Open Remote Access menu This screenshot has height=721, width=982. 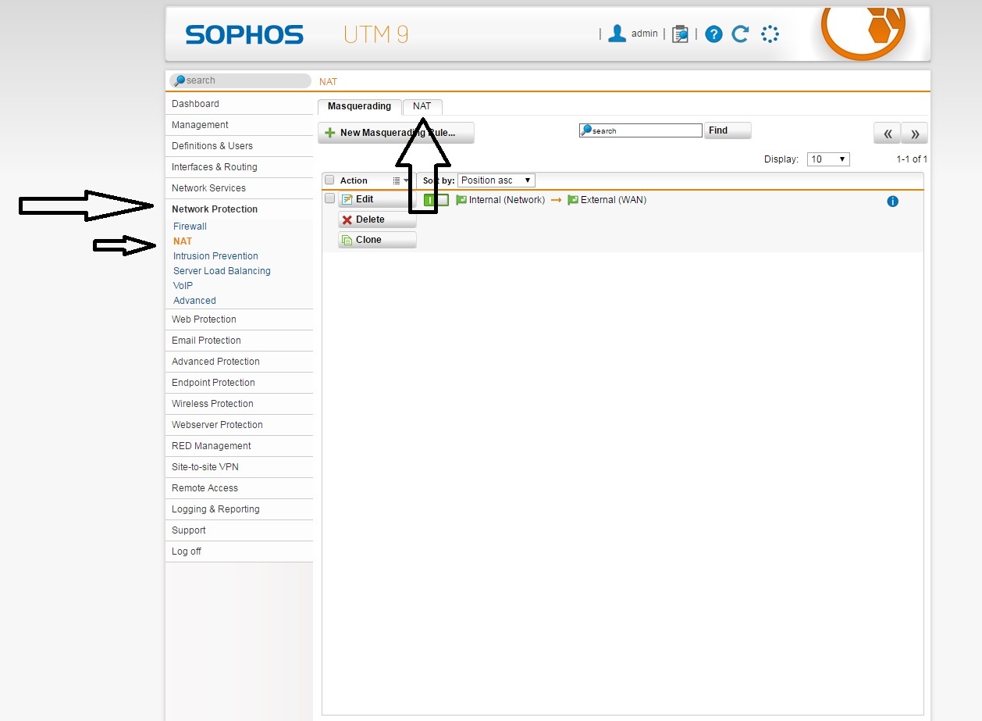239,488
